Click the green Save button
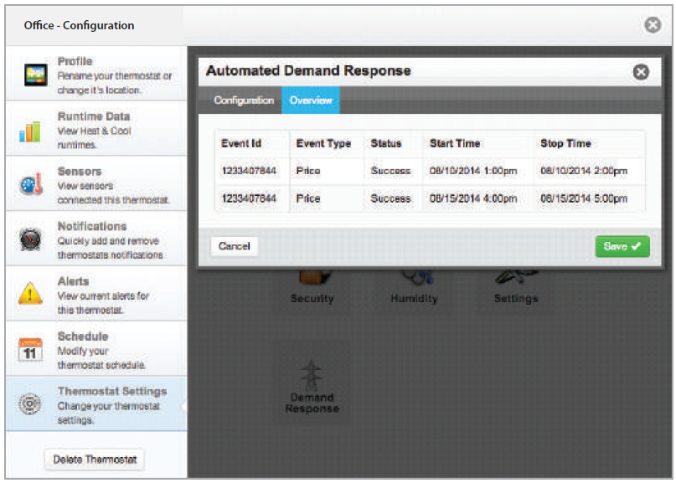This screenshot has width=676, height=483. coord(622,246)
